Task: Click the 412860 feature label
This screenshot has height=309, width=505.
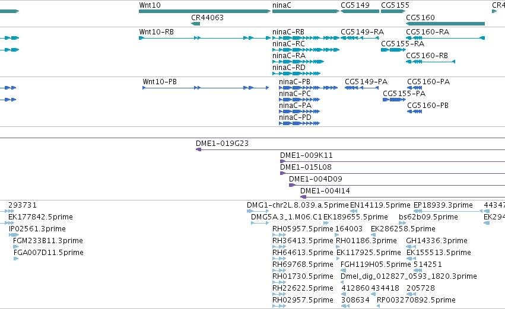Action: [x=355, y=289]
